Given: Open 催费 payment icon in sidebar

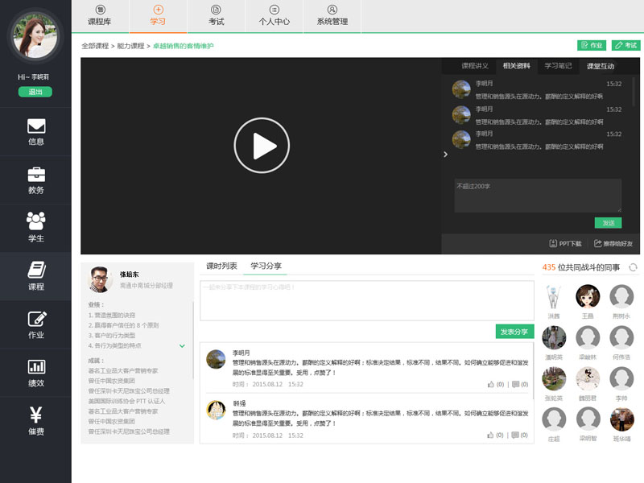Looking at the screenshot, I should pyautogui.click(x=35, y=421).
